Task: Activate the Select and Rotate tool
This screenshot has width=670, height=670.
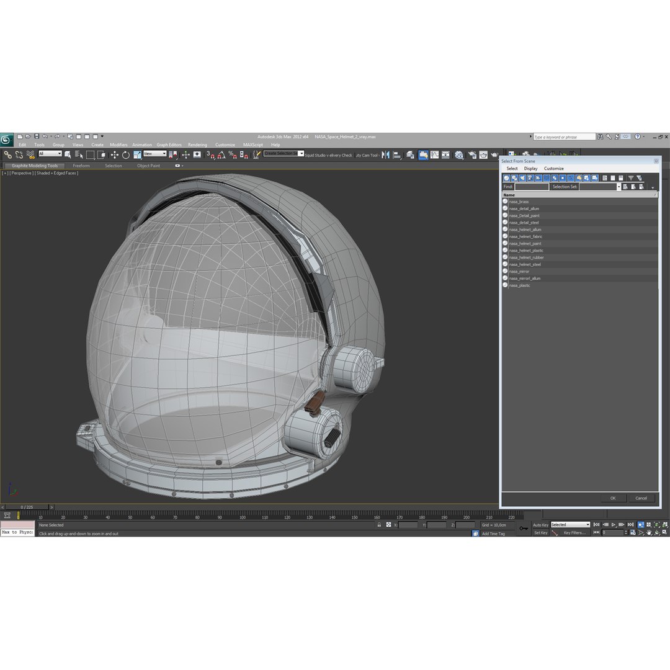Action: (125, 154)
